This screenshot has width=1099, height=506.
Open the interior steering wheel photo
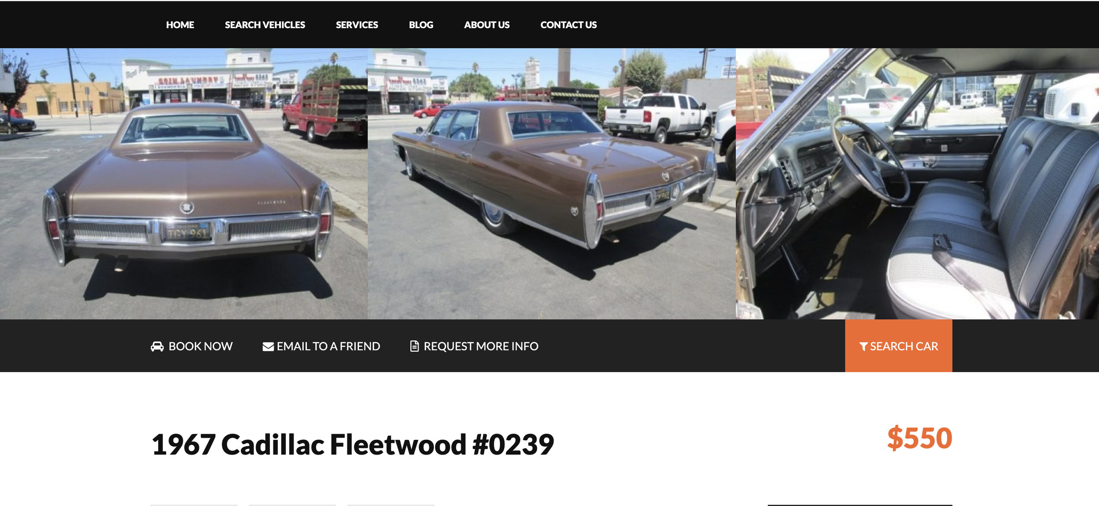point(917,184)
